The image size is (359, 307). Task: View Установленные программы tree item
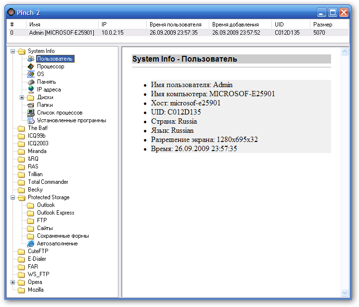click(x=71, y=120)
